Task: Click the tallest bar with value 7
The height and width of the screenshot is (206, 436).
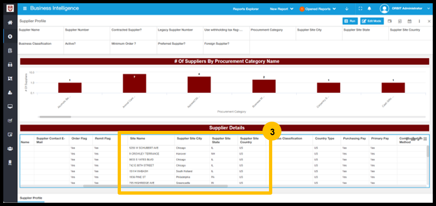Action: [134, 83]
